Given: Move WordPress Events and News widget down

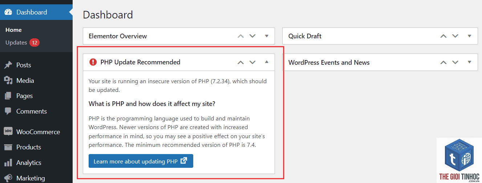Looking at the screenshot, I should [455, 62].
